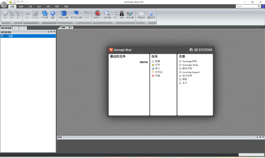Viewport: 265px width, 158px height.
Task: Click 许可证 in the tasks list
Action: (159, 72)
